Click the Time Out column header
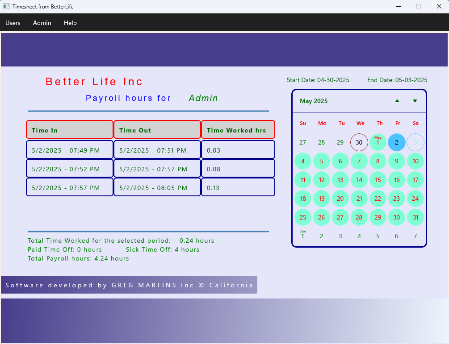This screenshot has height=344, width=449. (157, 130)
